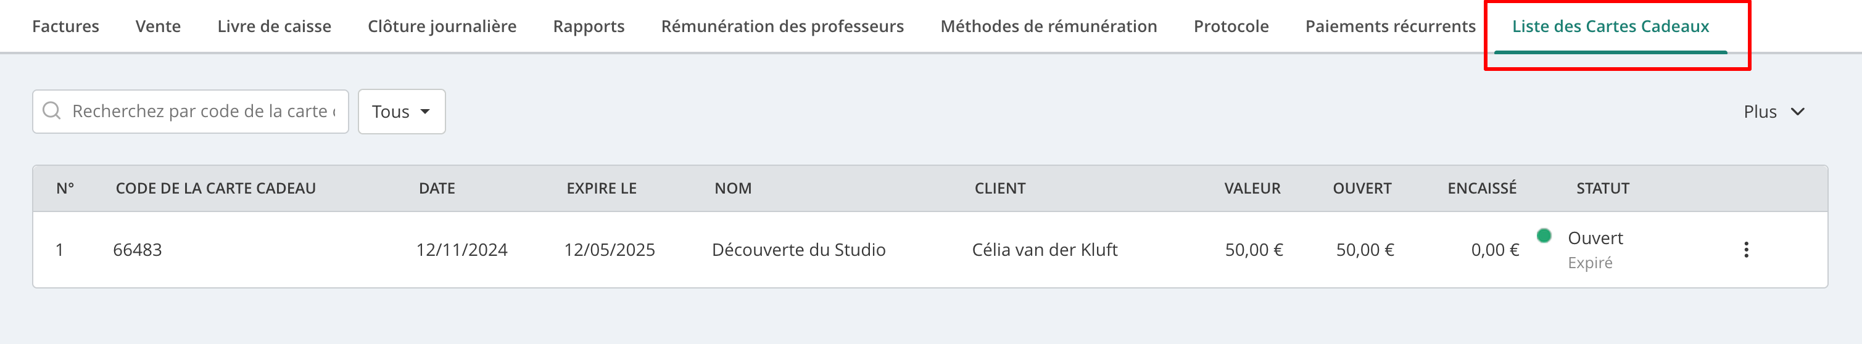Open the Vente tab
The image size is (1862, 344).
coord(159,26)
